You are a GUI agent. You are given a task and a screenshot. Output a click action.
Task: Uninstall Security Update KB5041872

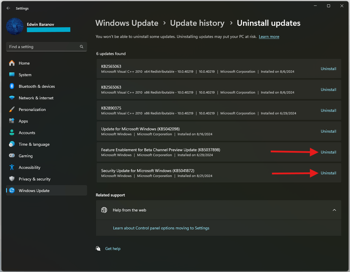pyautogui.click(x=328, y=173)
